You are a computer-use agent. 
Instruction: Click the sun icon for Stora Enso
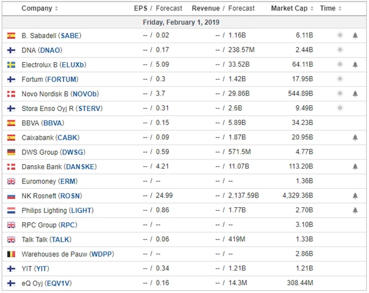click(340, 108)
